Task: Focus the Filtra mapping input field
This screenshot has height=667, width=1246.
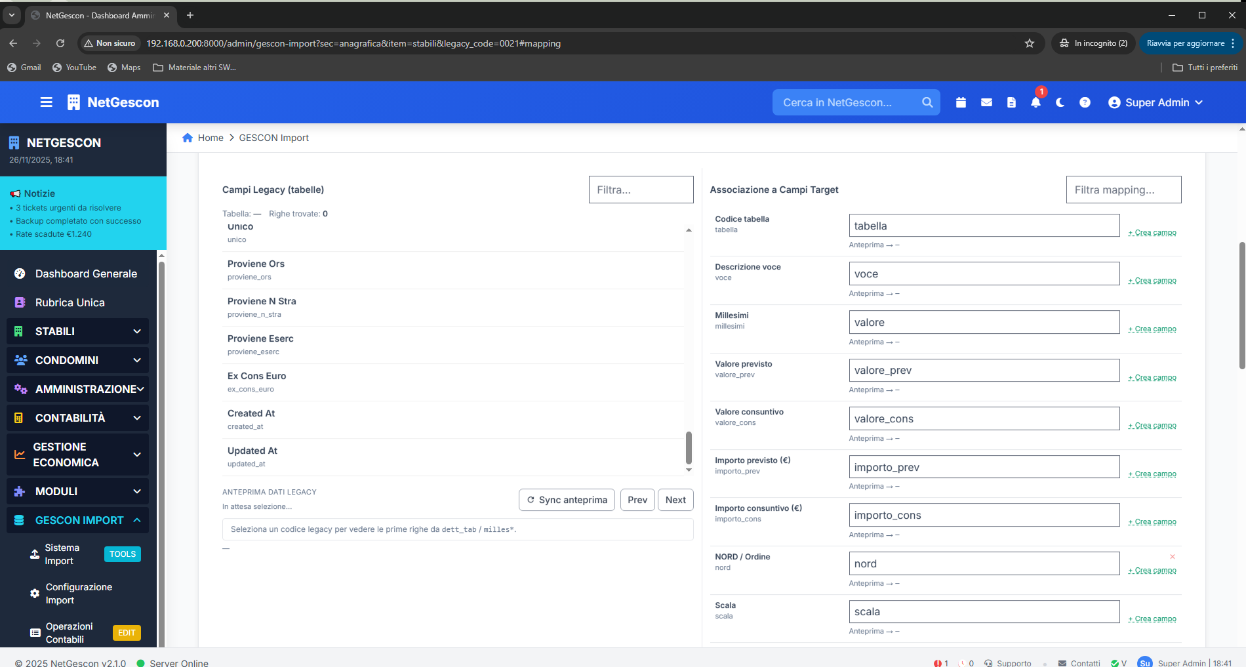Action: pos(1123,190)
